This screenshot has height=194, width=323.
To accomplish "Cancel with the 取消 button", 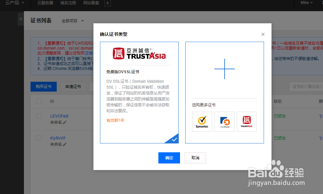I will pyautogui.click(x=195, y=158).
